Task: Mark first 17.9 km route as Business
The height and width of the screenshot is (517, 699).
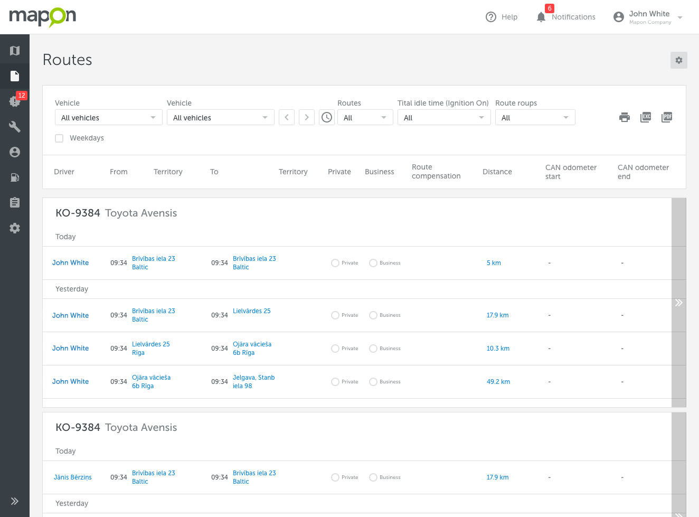Action: [x=373, y=315]
